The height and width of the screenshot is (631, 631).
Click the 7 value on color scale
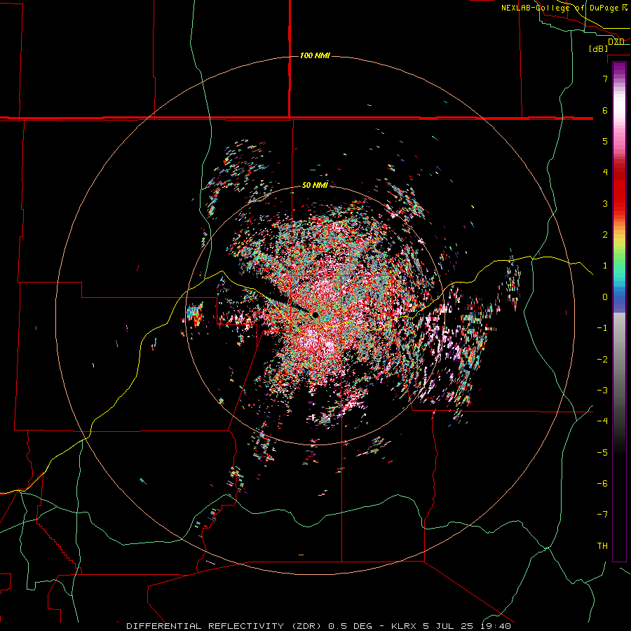[605, 79]
